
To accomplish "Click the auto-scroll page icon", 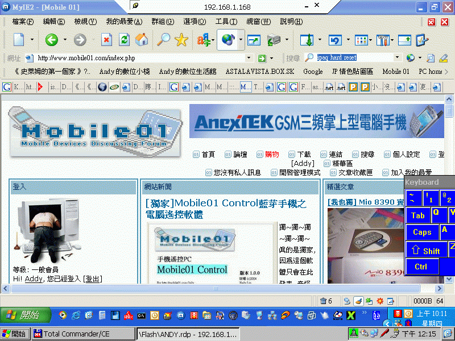I will point(307,40).
